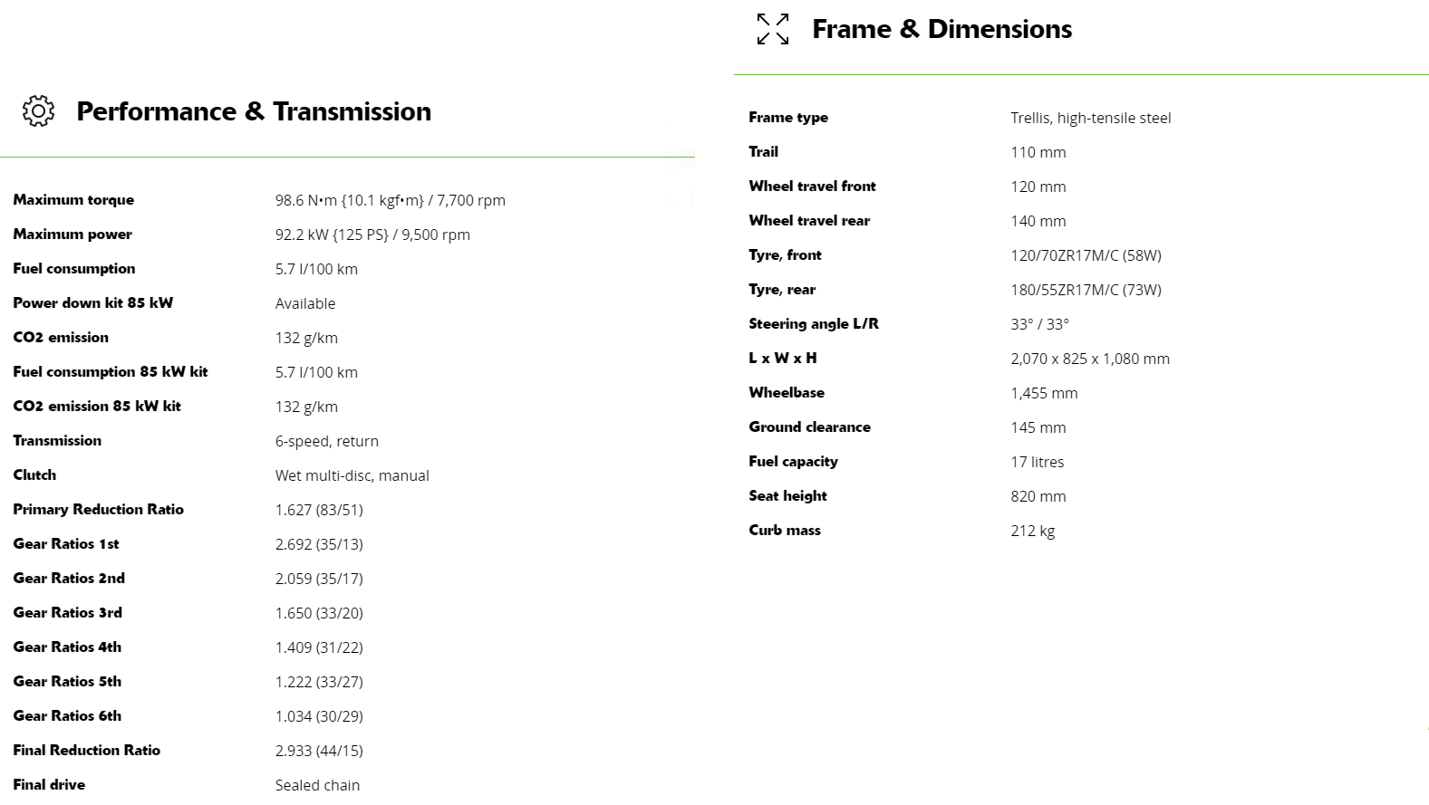Click the Tyre, front specification value
Image resolution: width=1429 pixels, height=805 pixels.
pyautogui.click(x=1086, y=255)
